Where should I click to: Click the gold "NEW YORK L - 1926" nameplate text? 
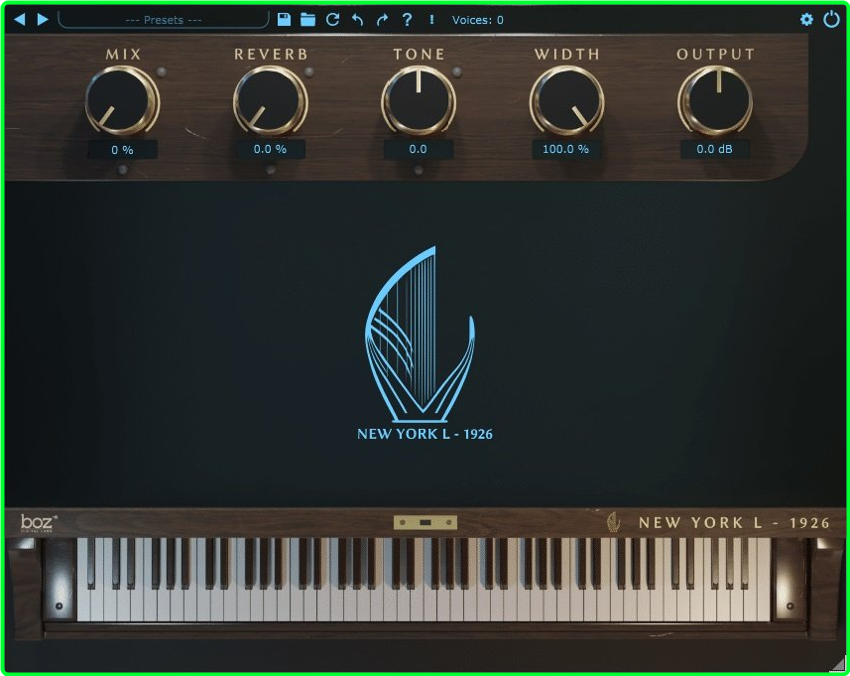(734, 523)
